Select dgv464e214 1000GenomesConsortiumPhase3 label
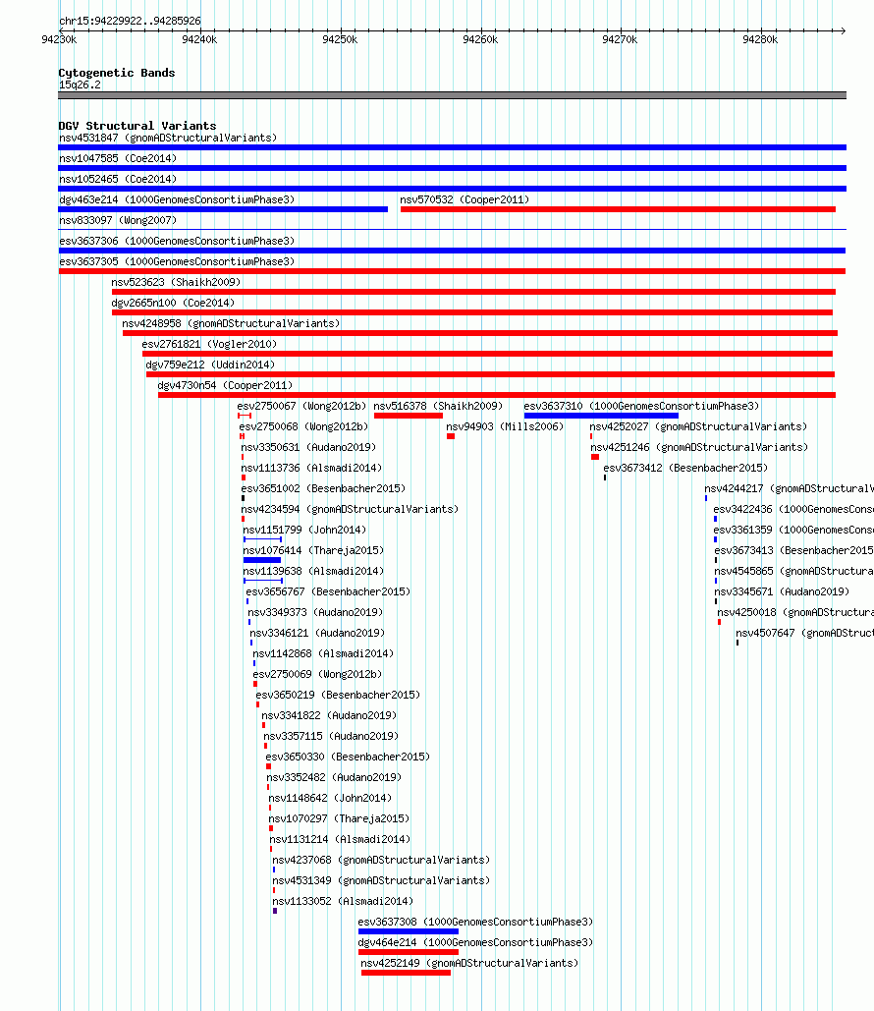 coord(475,942)
